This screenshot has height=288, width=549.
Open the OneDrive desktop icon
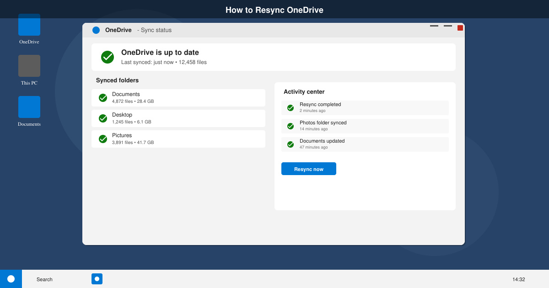click(29, 25)
